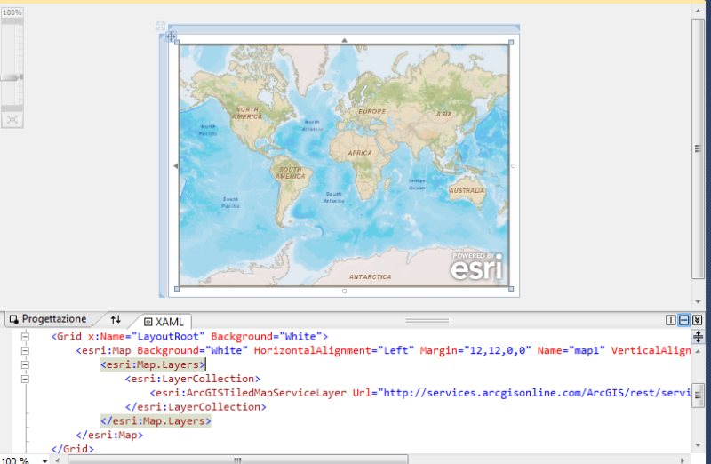Click the swap panes arrows icon

point(116,320)
